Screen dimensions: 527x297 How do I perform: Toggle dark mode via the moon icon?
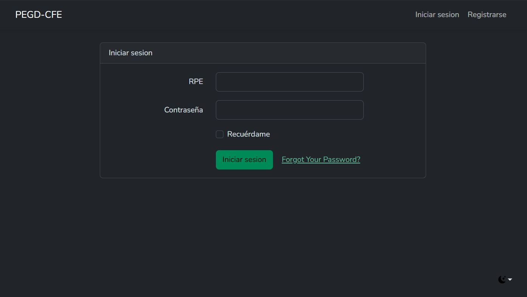(502, 280)
